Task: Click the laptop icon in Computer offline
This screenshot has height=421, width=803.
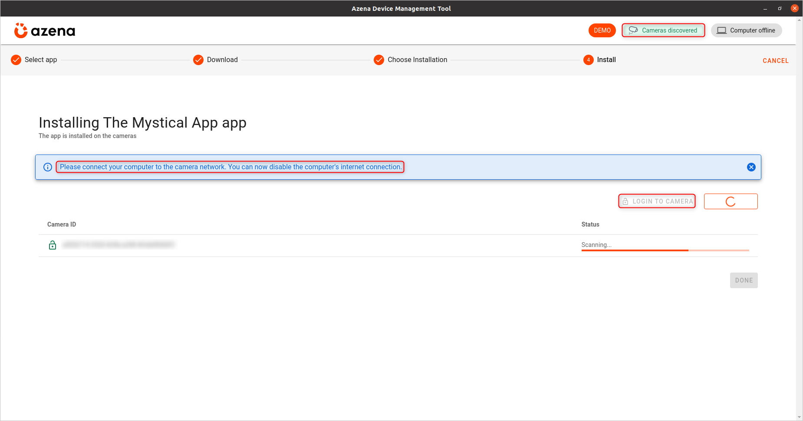Action: pyautogui.click(x=722, y=30)
